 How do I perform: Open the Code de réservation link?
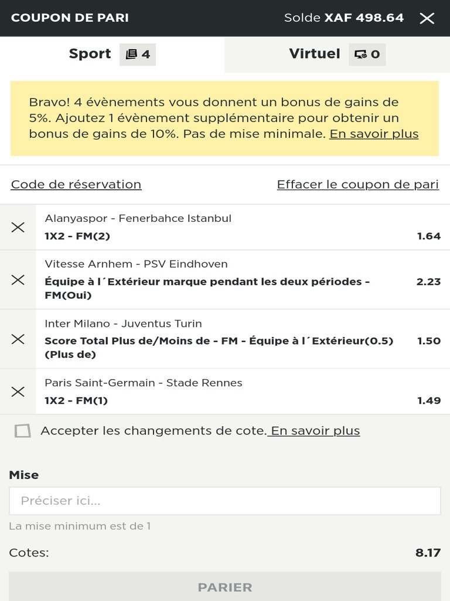(76, 184)
